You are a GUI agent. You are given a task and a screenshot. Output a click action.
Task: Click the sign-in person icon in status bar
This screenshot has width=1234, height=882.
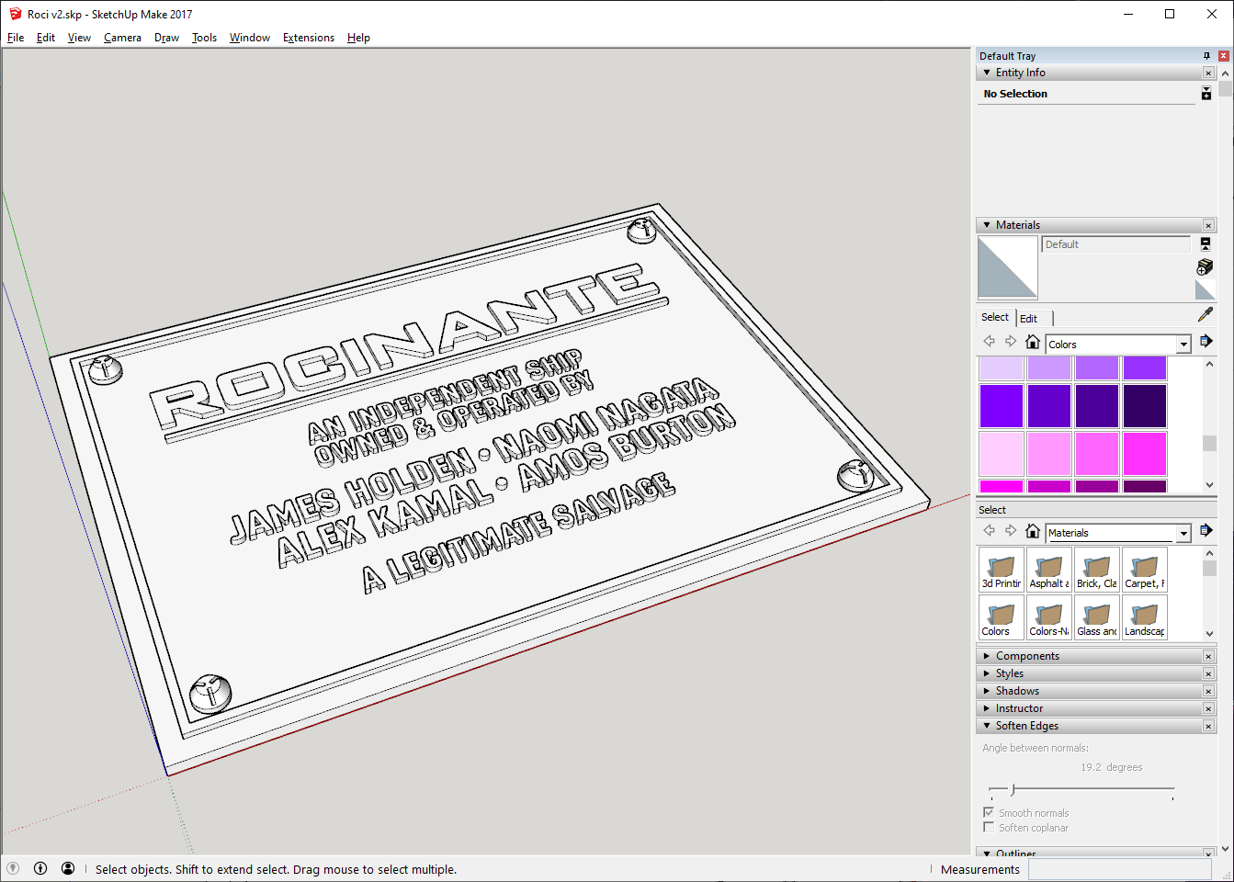(68, 868)
